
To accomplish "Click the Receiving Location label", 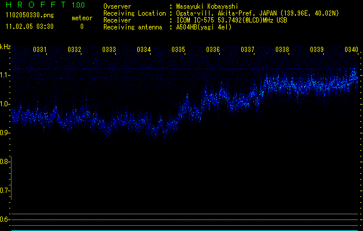I will tap(134, 13).
